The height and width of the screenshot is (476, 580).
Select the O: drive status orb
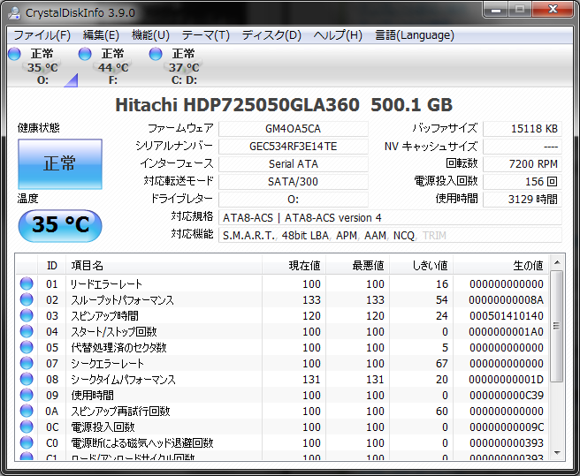14,54
